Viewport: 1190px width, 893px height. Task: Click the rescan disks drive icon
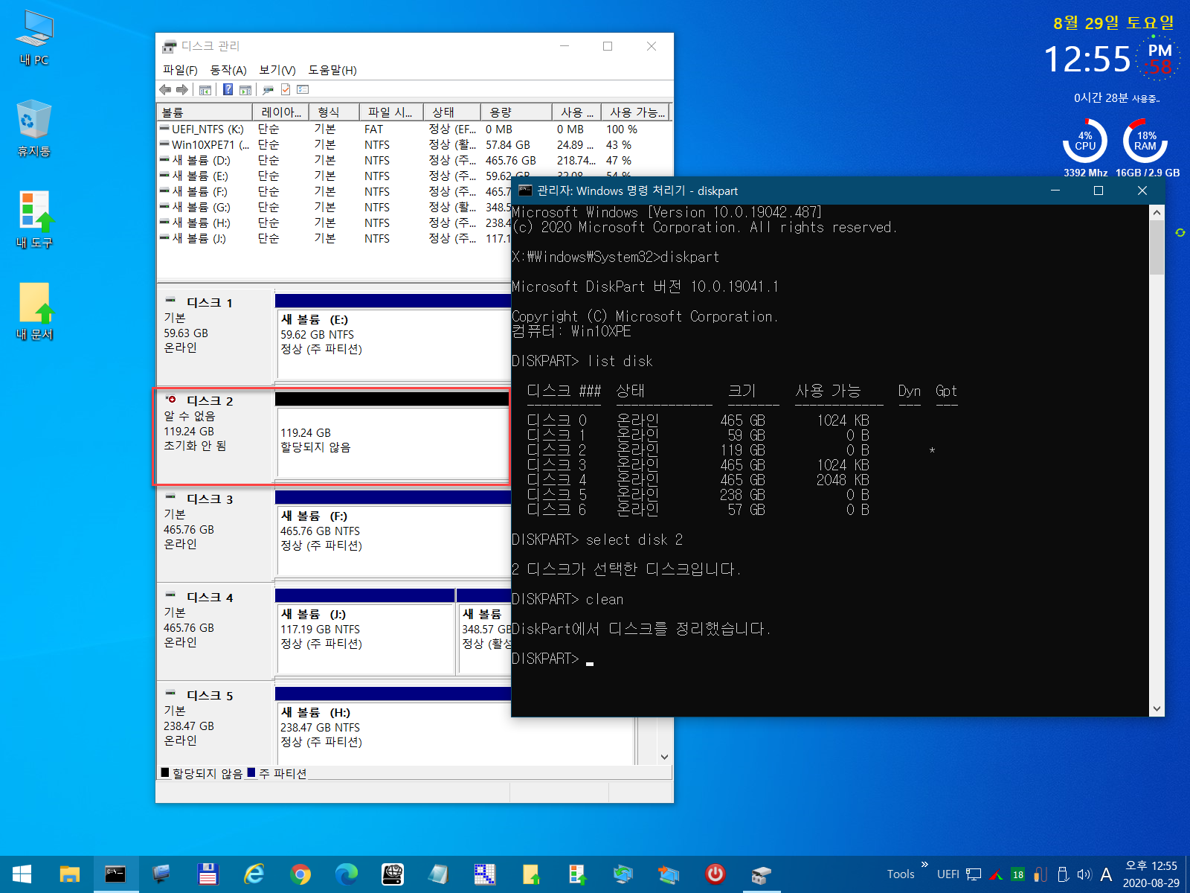click(x=268, y=90)
